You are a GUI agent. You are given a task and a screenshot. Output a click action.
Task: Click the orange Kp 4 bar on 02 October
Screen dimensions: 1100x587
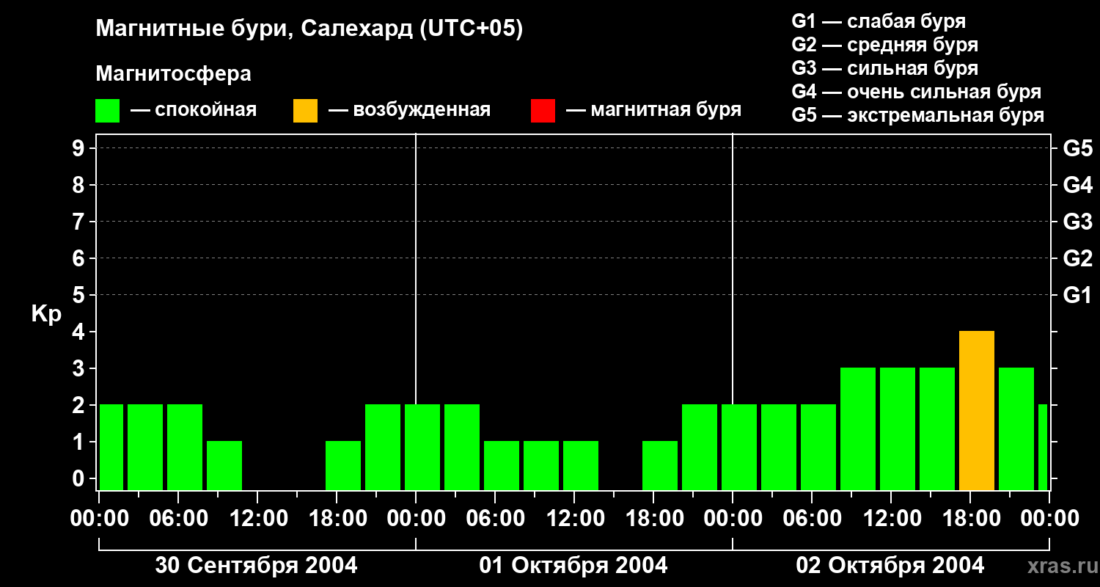(x=977, y=410)
